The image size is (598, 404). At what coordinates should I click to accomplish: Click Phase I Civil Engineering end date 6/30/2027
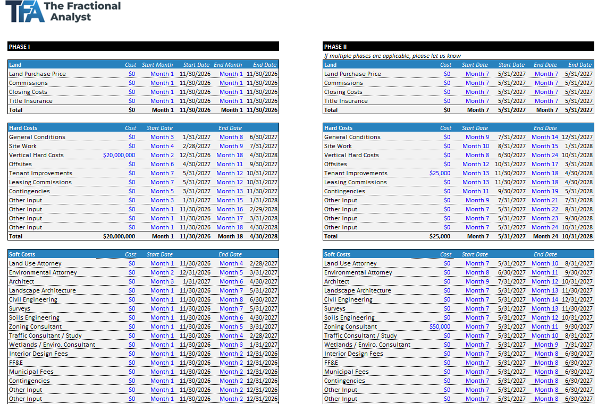tap(264, 299)
